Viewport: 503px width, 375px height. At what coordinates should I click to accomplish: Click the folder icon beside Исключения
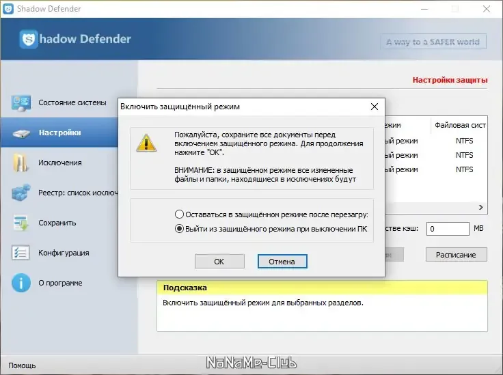pyautogui.click(x=21, y=163)
